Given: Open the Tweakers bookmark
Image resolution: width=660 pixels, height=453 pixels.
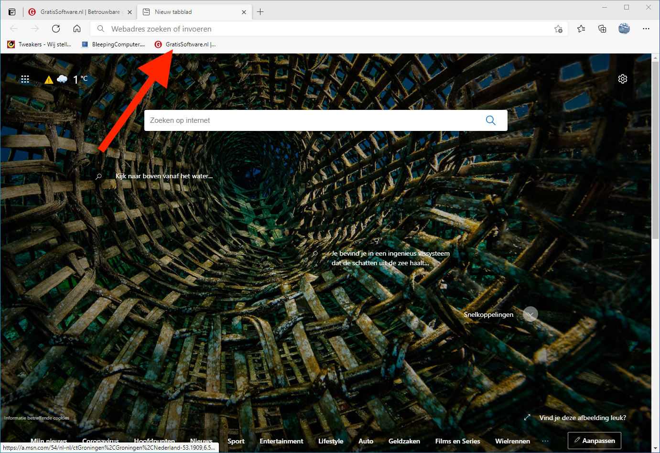Looking at the screenshot, I should click(x=40, y=44).
